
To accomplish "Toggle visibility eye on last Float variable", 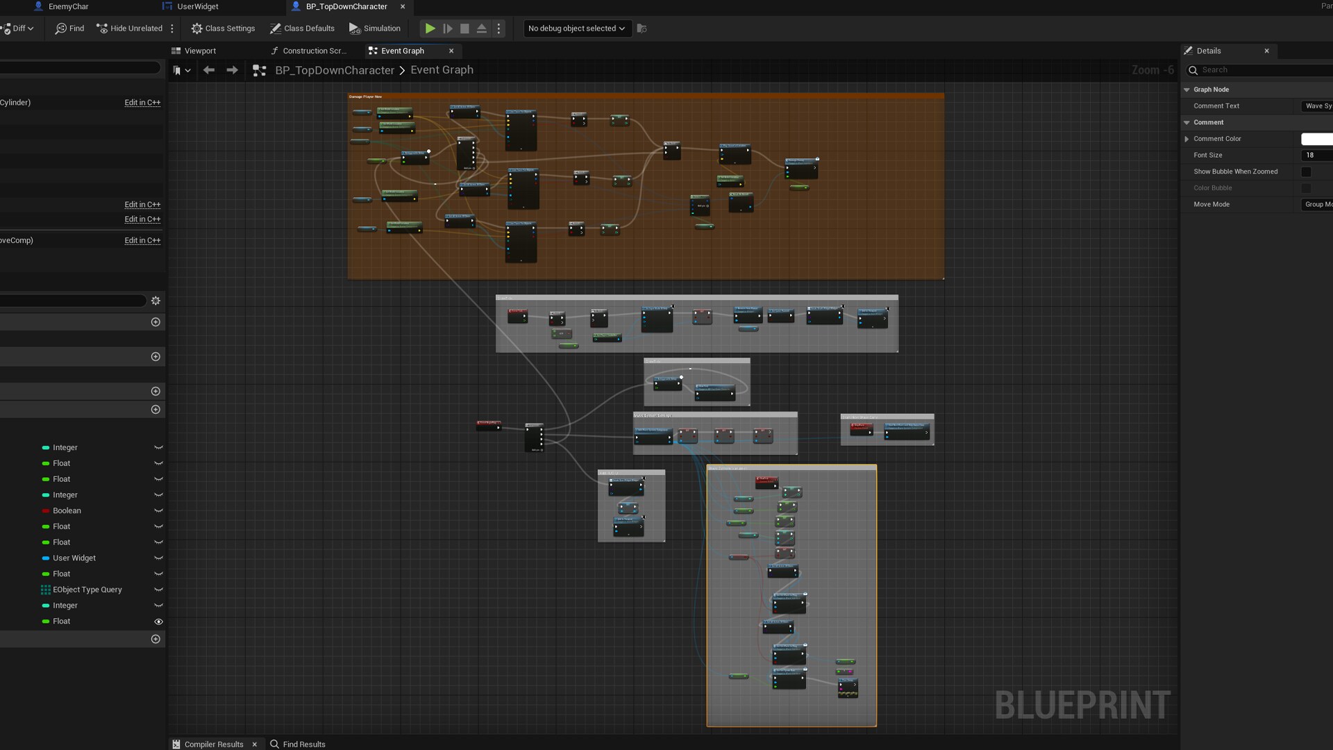I will click(158, 622).
